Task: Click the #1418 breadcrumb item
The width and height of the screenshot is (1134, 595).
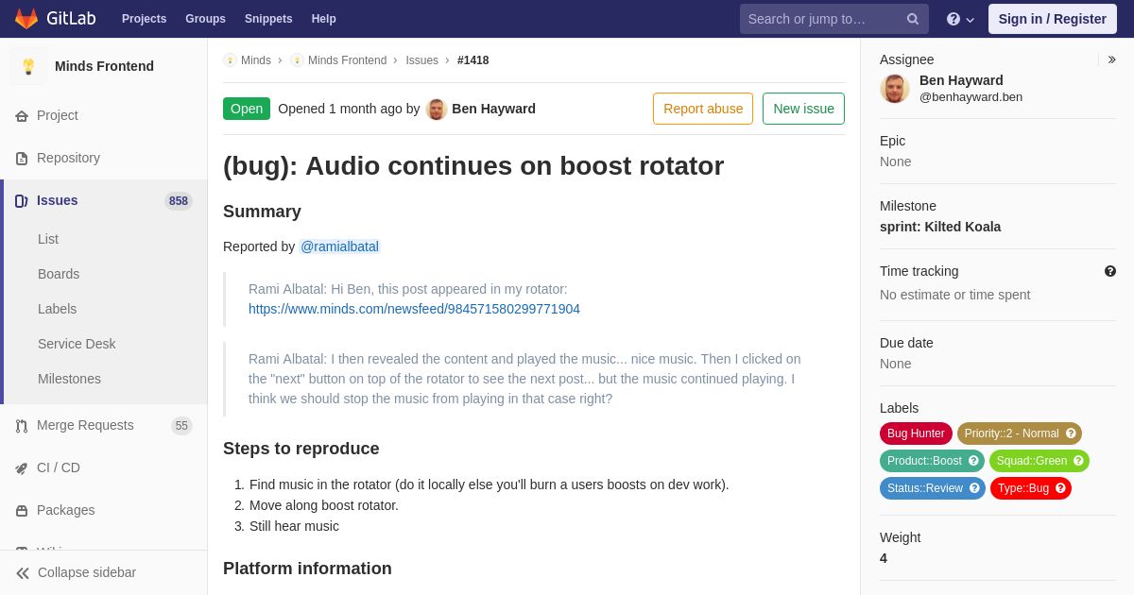Action: pos(473,60)
